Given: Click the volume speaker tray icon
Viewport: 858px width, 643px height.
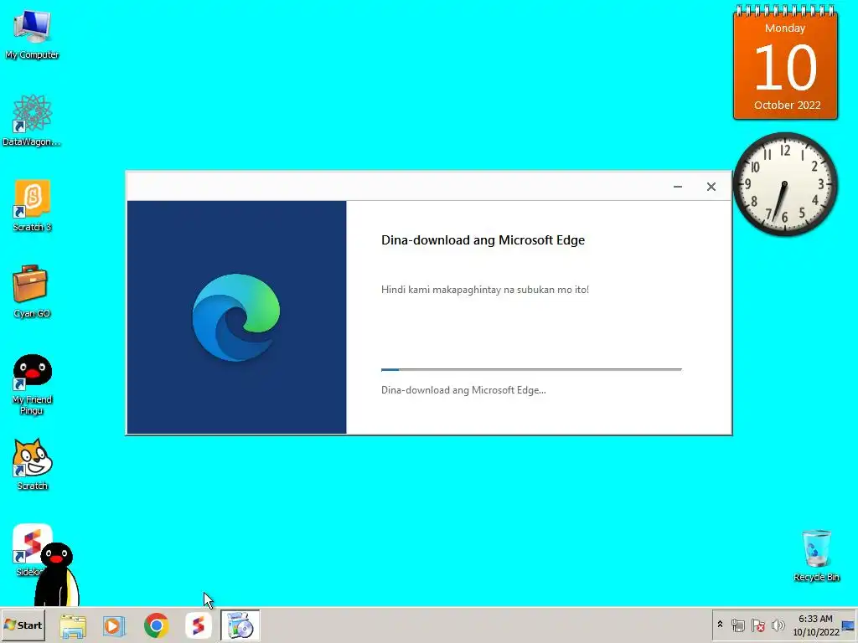Looking at the screenshot, I should pyautogui.click(x=778, y=625).
